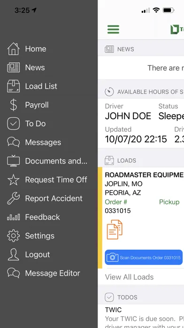Tap the Logout person icon
The image size is (184, 328).
13,254
